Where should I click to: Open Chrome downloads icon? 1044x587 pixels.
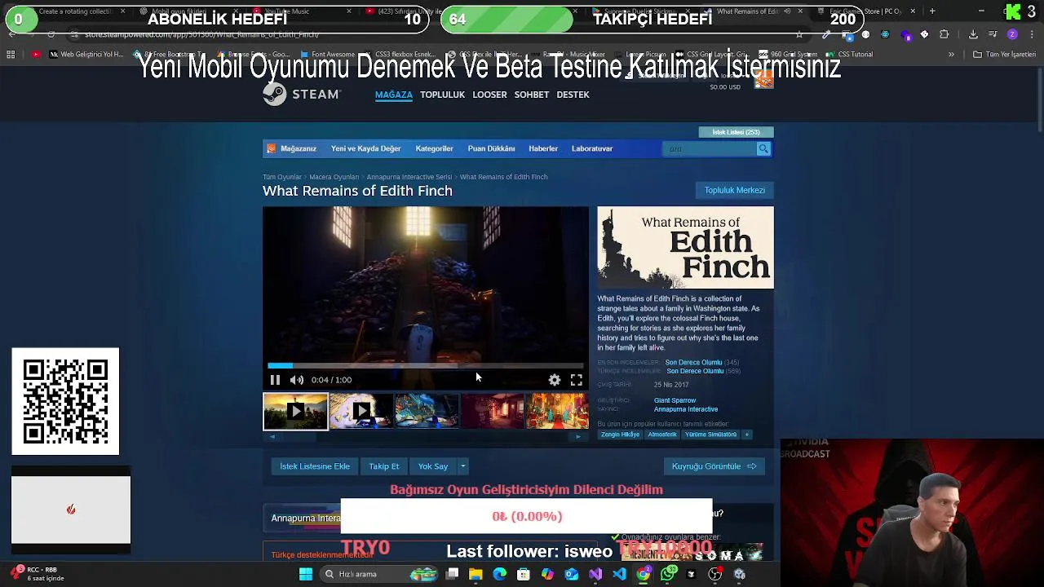click(973, 34)
